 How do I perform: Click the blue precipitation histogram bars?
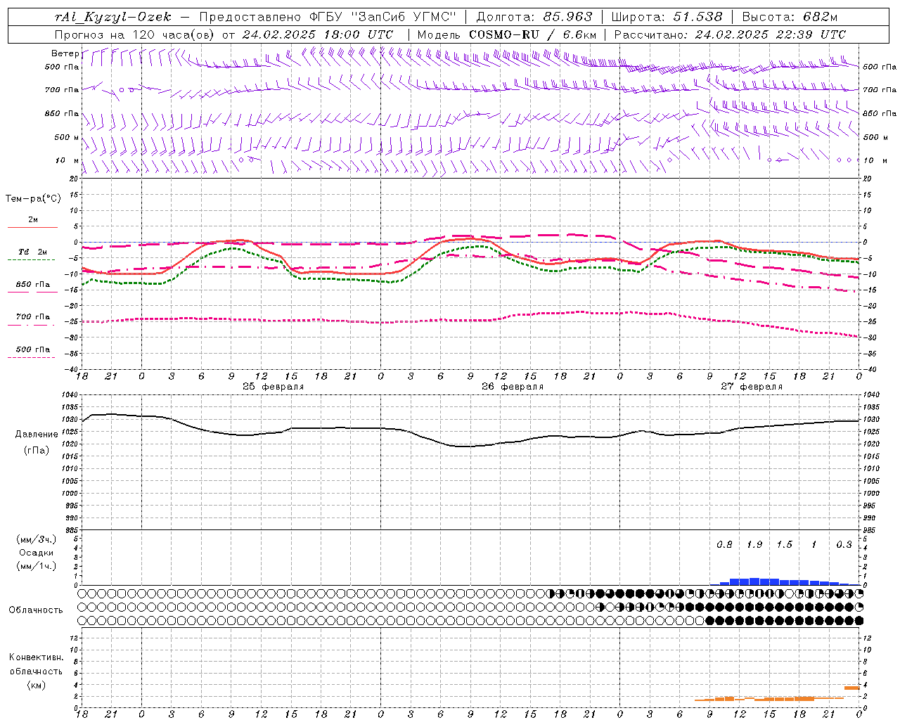tap(784, 581)
